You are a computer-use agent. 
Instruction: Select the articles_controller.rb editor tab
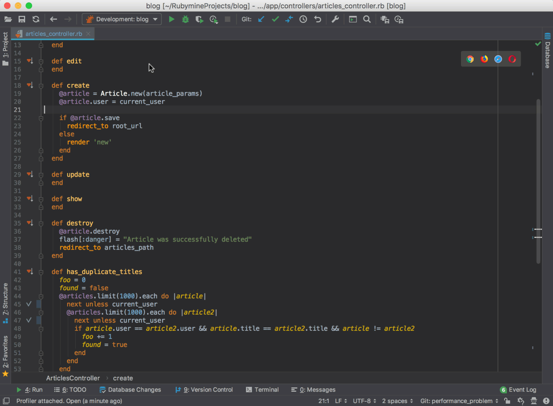pyautogui.click(x=53, y=34)
